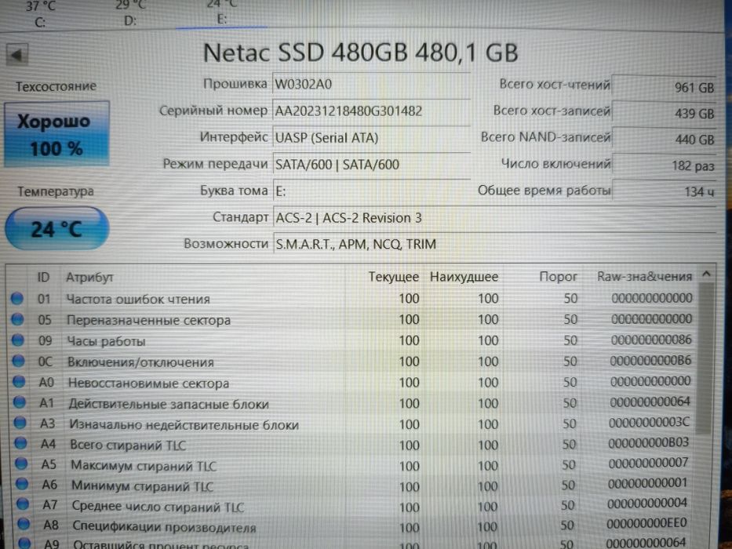Click the status dot for row A7

pos(23,504)
